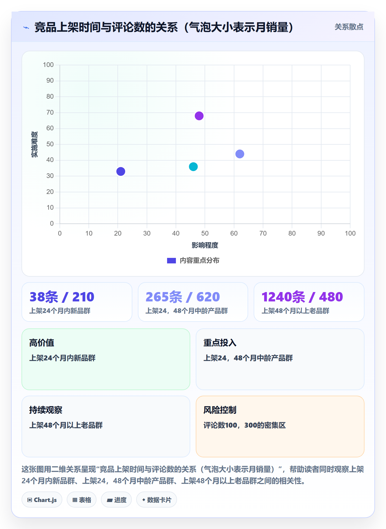Click the 进度 tag

coord(116,500)
